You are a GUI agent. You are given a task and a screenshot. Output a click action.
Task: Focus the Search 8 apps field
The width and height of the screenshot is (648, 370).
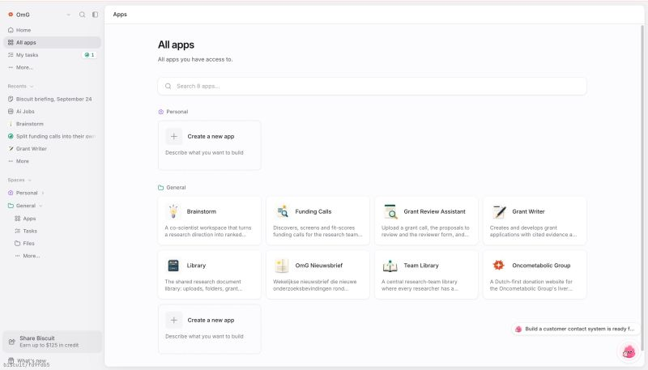[x=372, y=87]
